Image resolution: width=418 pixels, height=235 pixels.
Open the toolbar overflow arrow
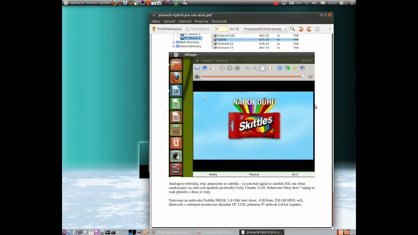(330, 29)
